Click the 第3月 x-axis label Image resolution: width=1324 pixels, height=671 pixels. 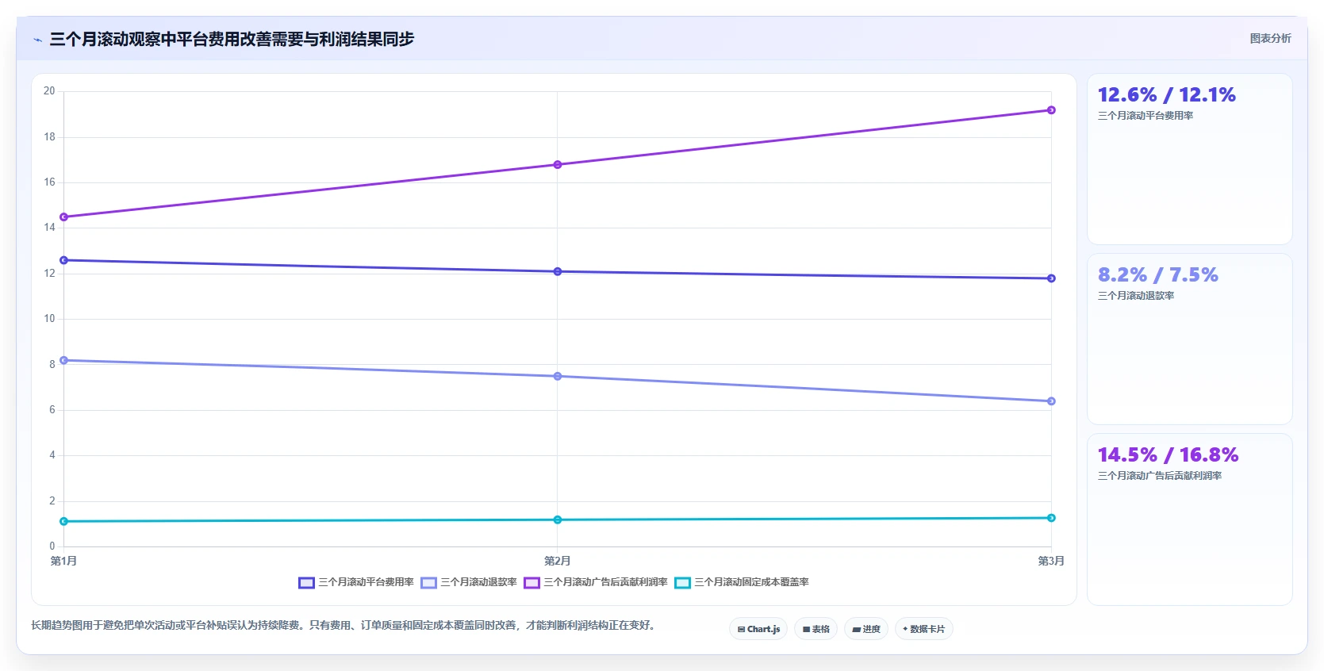click(1051, 561)
